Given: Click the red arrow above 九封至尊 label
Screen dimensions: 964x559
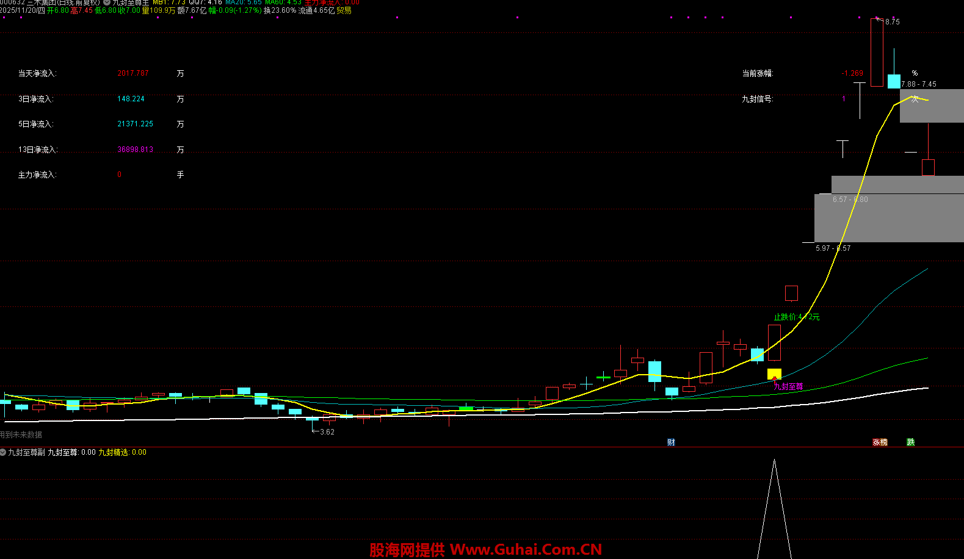Looking at the screenshot, I should (x=775, y=380).
